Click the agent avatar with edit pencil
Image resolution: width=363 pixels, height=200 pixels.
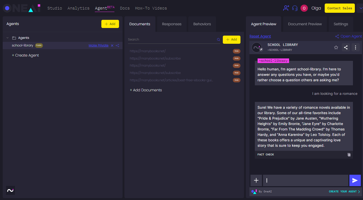pos(257,47)
